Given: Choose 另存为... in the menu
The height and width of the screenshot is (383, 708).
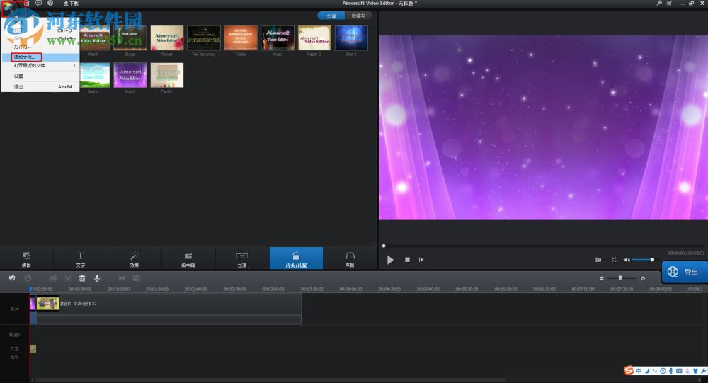Looking at the screenshot, I should [x=40, y=47].
